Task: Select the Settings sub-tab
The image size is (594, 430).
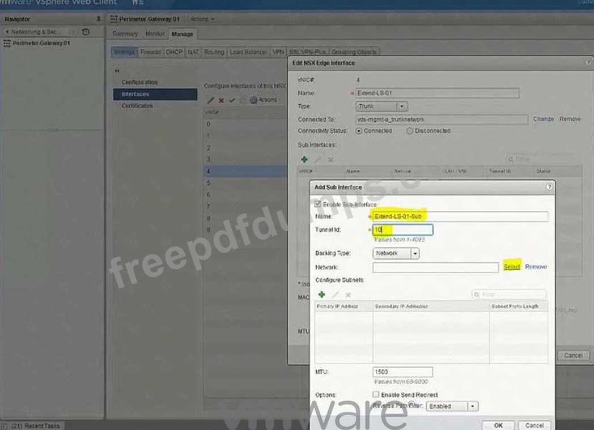Action: (x=124, y=52)
